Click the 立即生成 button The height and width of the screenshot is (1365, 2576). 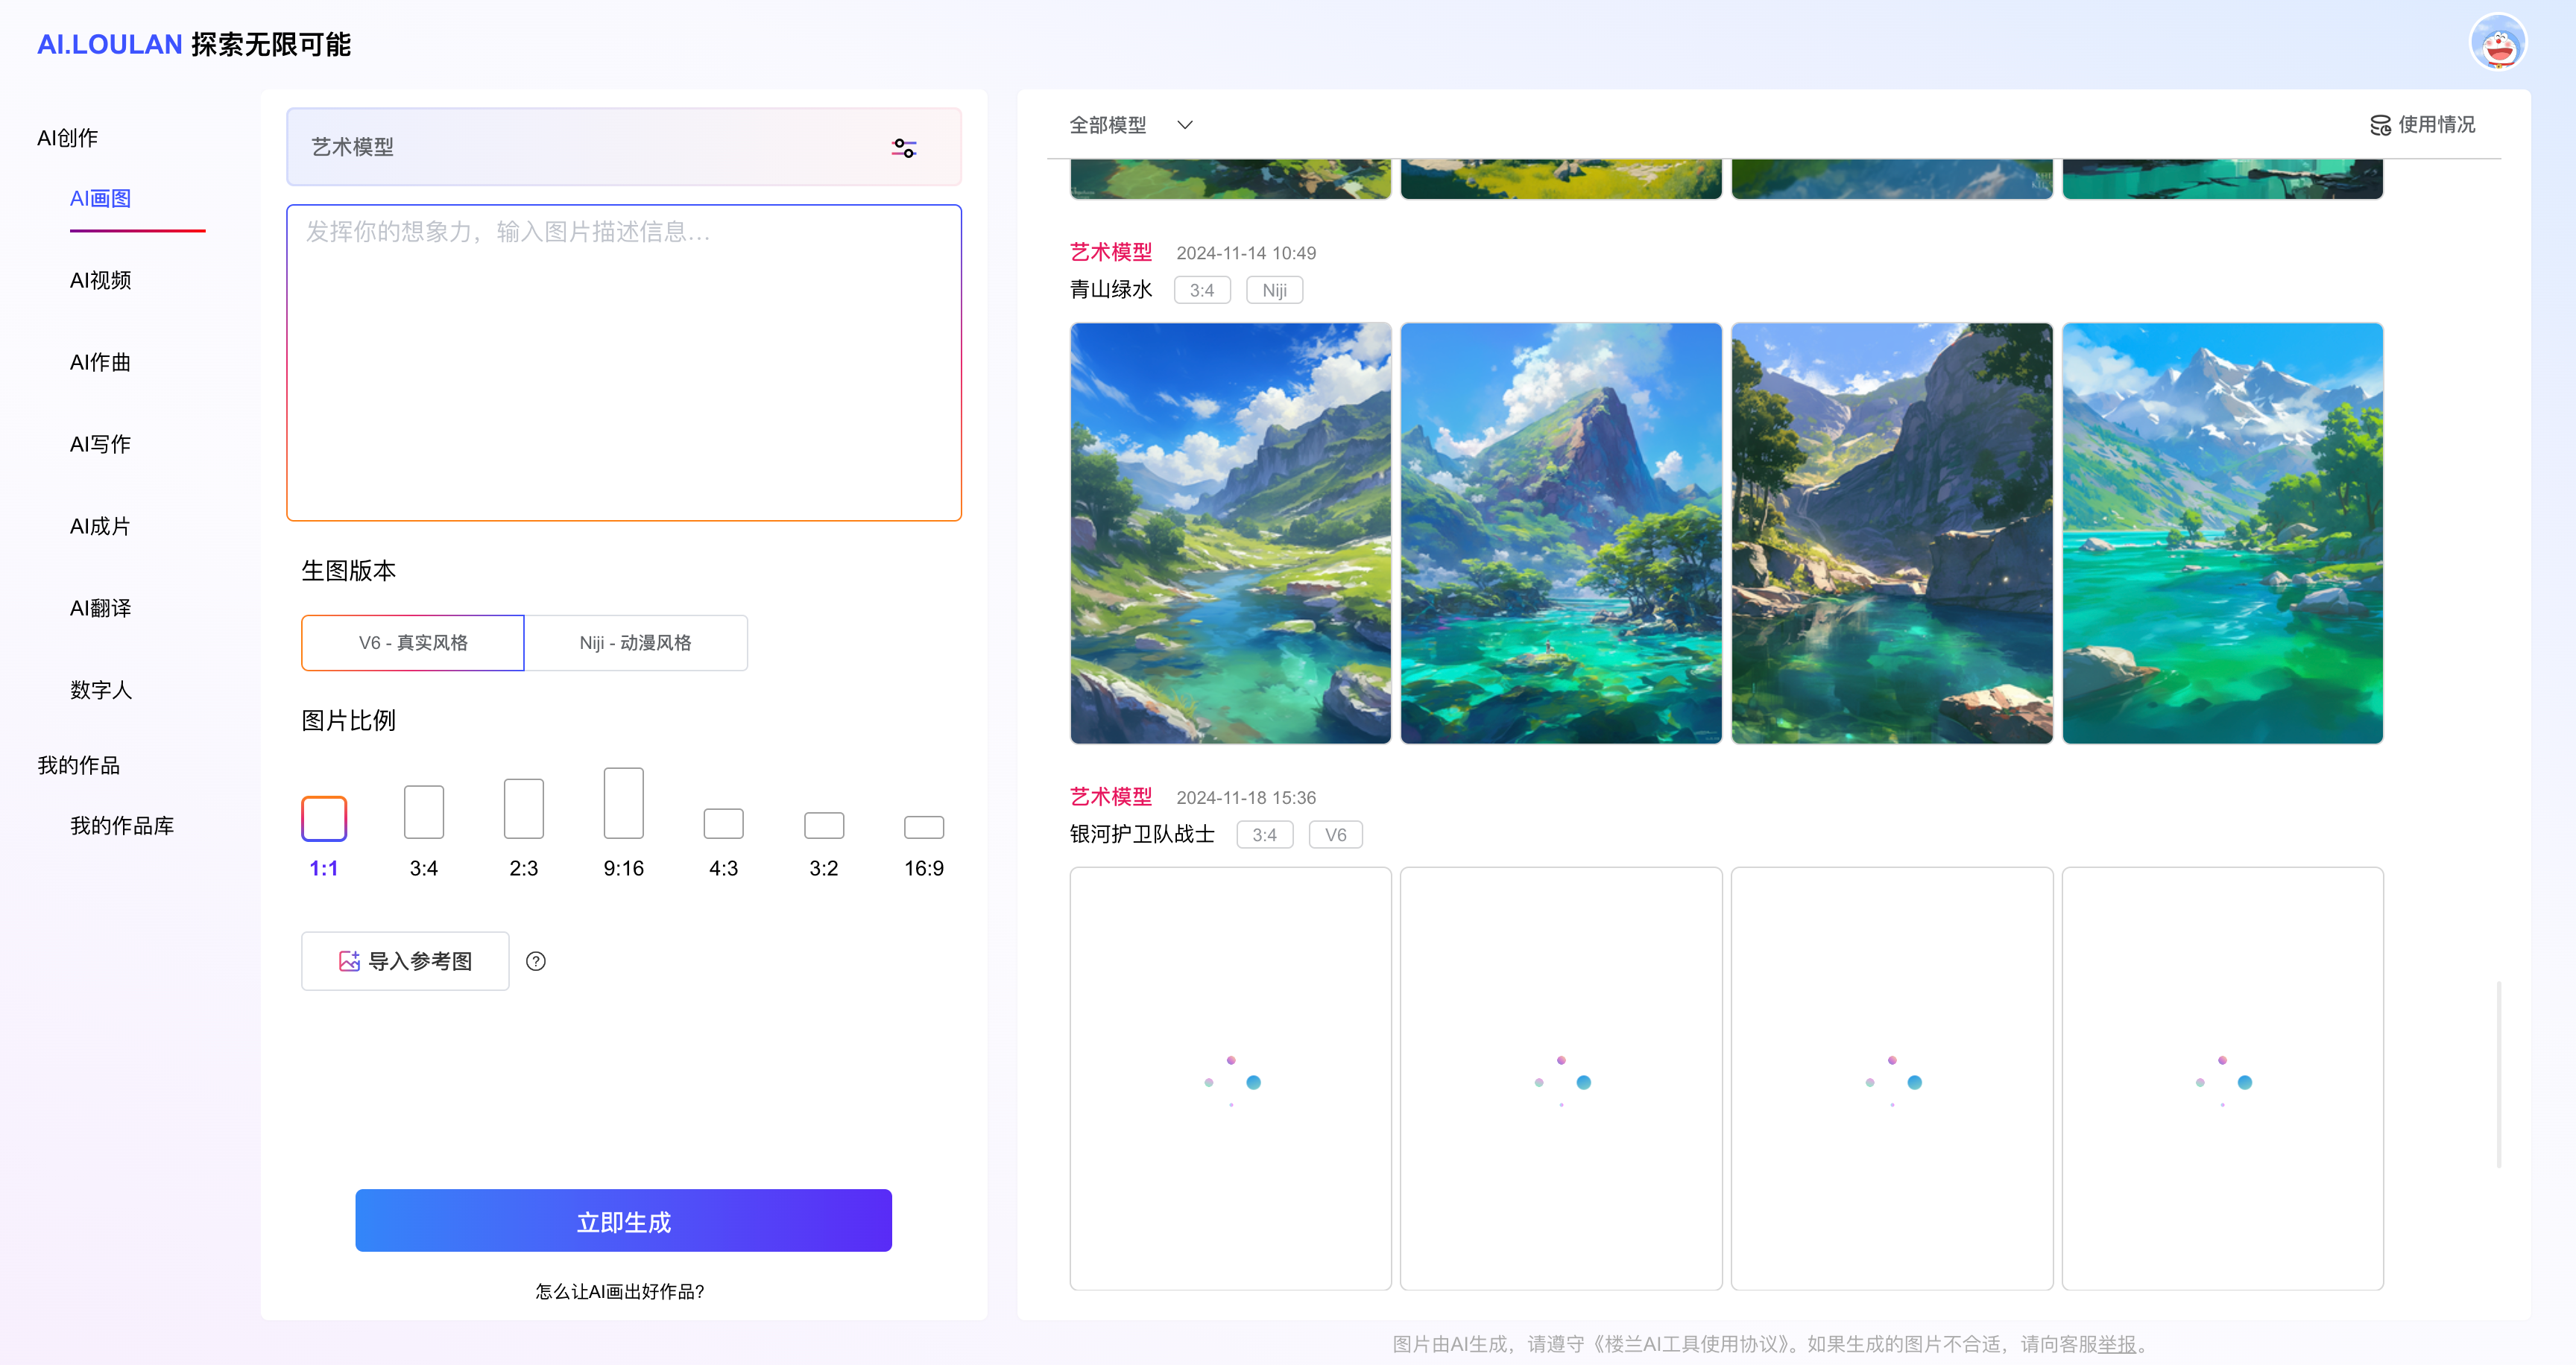pyautogui.click(x=623, y=1221)
